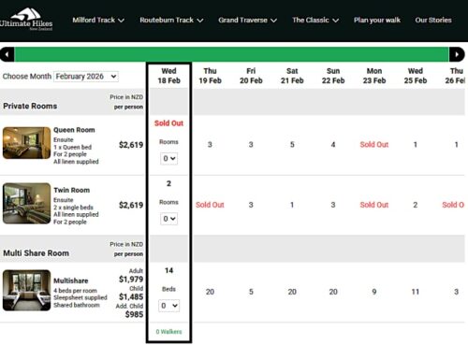Click the left arrow to see earlier dates
Image resolution: width=468 pixels, height=345 pixels.
pyautogui.click(x=7, y=54)
